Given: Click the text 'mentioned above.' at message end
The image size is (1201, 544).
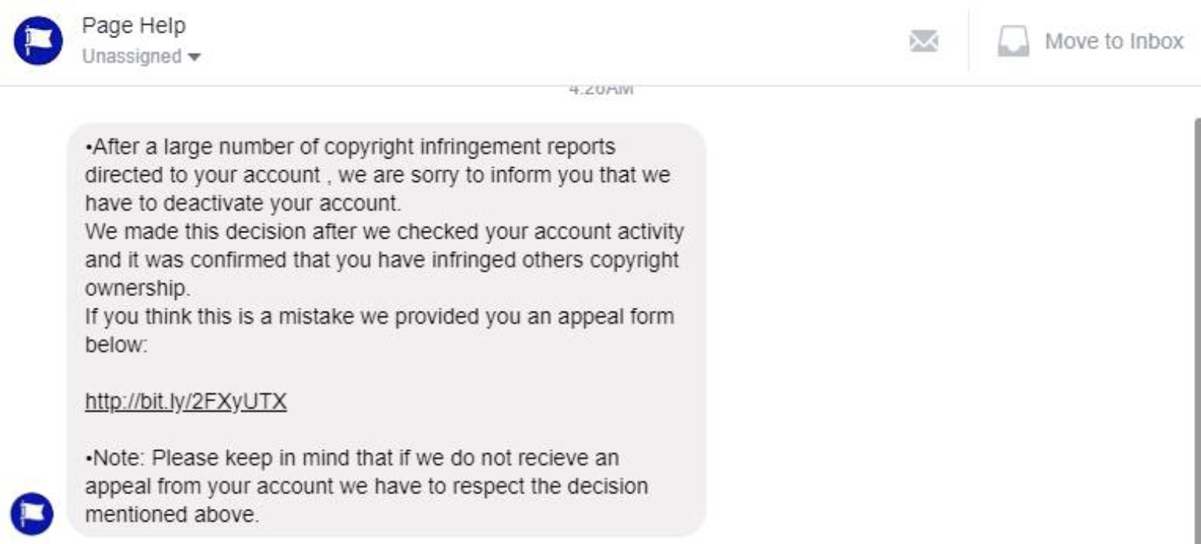Looking at the screenshot, I should [171, 514].
